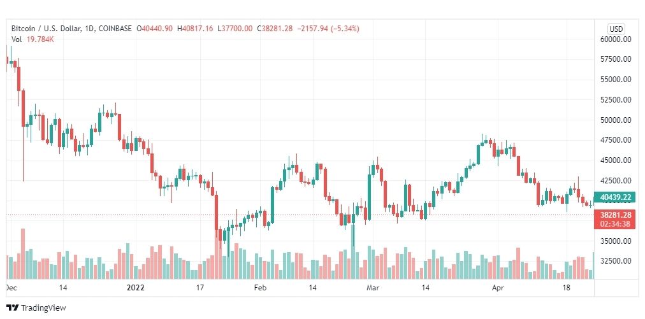Select the Feb marker on time axis
Viewport: 645px width, 319px height.
[259, 288]
